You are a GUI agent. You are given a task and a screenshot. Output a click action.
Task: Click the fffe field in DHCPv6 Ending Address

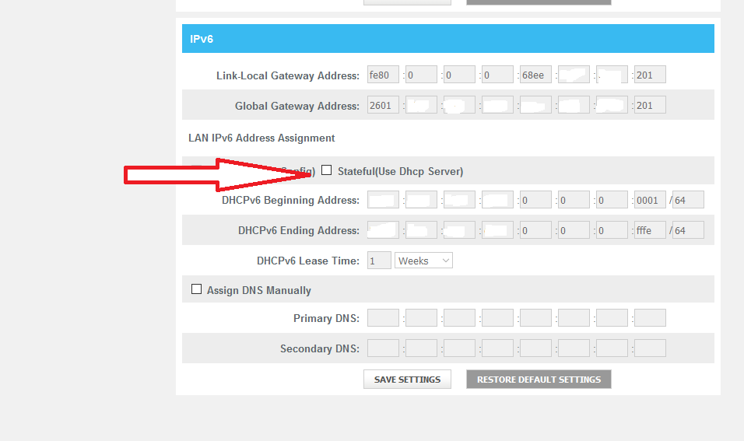click(650, 230)
